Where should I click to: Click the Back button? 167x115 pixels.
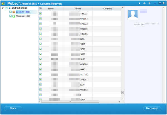coord(13,108)
